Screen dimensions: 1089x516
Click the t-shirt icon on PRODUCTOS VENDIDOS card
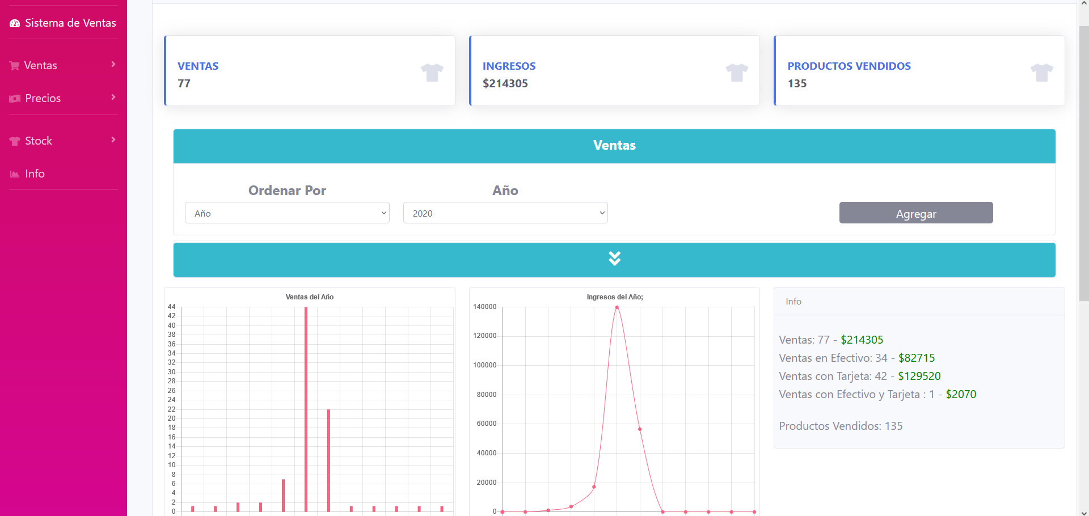[x=1042, y=73]
